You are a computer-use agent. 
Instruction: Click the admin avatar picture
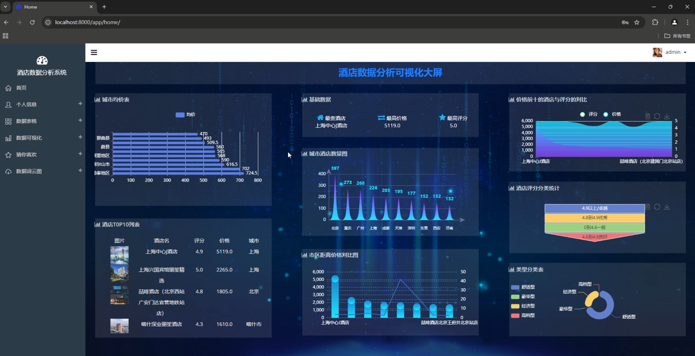click(657, 52)
